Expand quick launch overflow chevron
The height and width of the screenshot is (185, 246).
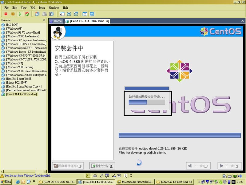34,181
